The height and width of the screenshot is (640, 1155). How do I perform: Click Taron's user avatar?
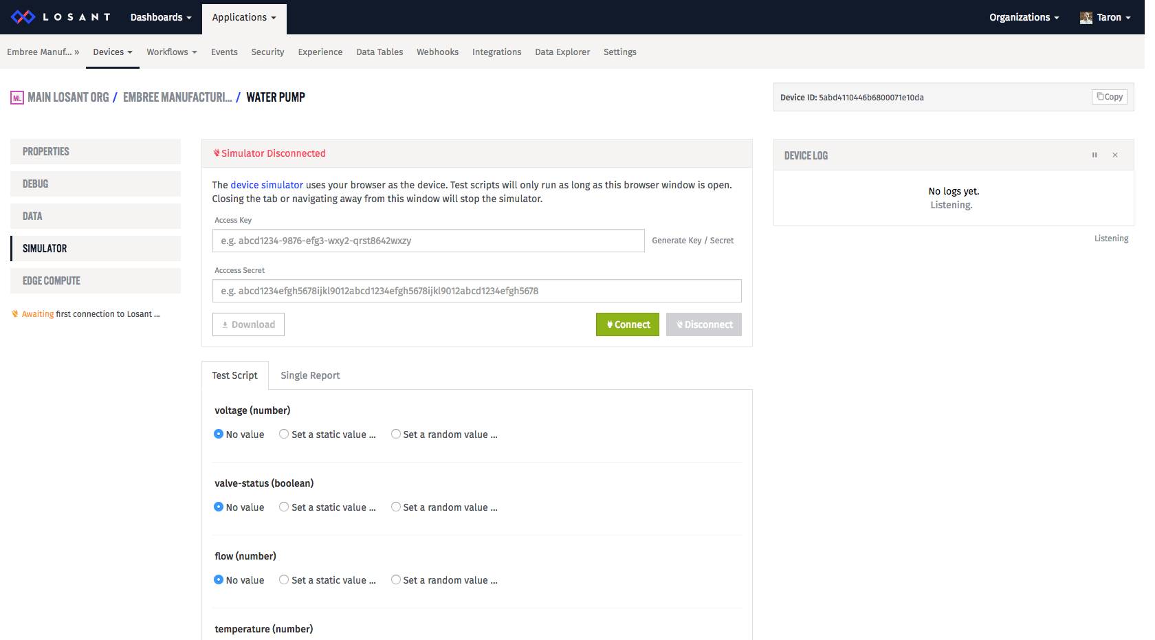tap(1086, 18)
